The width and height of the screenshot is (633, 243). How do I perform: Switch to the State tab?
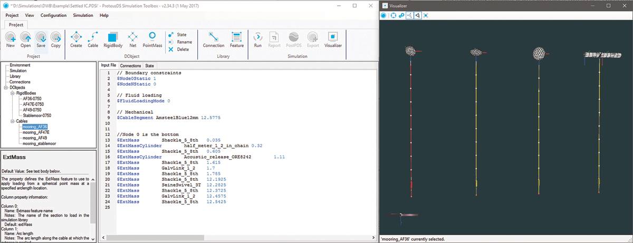pos(149,65)
